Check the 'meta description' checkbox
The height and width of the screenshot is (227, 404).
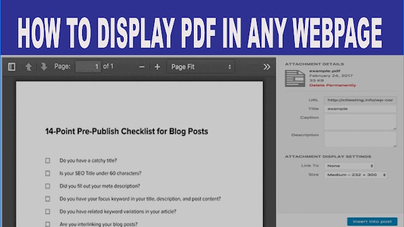point(48,186)
